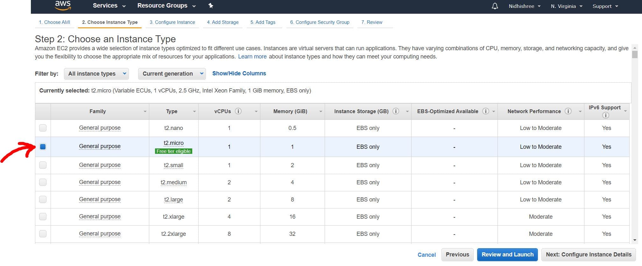Click the Review and Launch button
The height and width of the screenshot is (266, 642).
(507, 255)
